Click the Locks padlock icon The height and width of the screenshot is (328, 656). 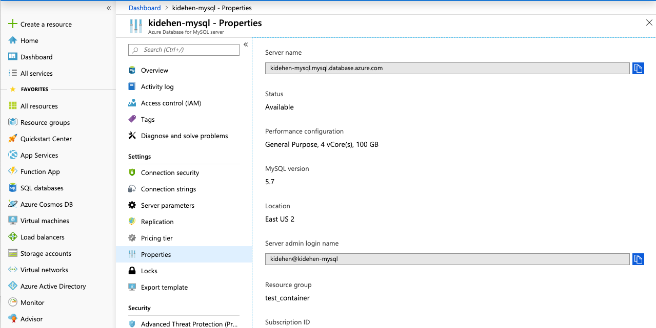(132, 271)
